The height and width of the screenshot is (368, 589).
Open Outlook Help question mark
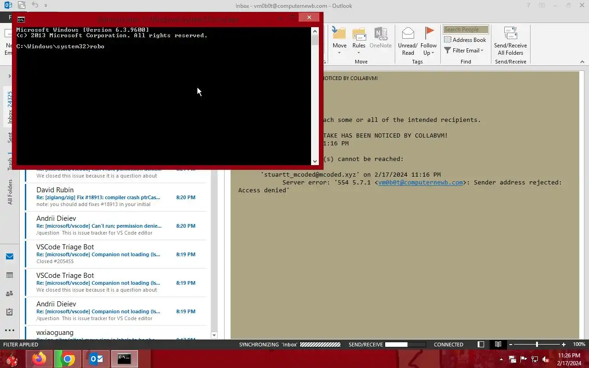pyautogui.click(x=528, y=6)
